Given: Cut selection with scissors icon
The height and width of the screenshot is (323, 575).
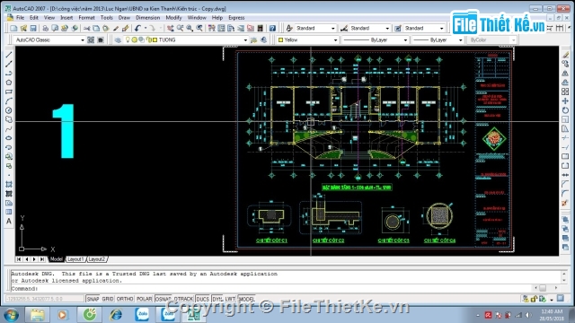Looking at the screenshot, I should click(86, 28).
